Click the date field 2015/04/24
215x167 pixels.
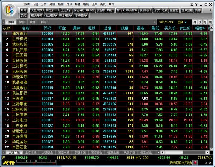click(166, 22)
